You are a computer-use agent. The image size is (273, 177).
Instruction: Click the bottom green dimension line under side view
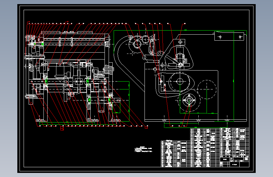[x=196, y=128]
